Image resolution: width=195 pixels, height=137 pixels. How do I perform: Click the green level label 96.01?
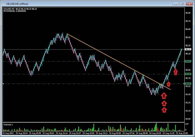[x=188, y=61]
